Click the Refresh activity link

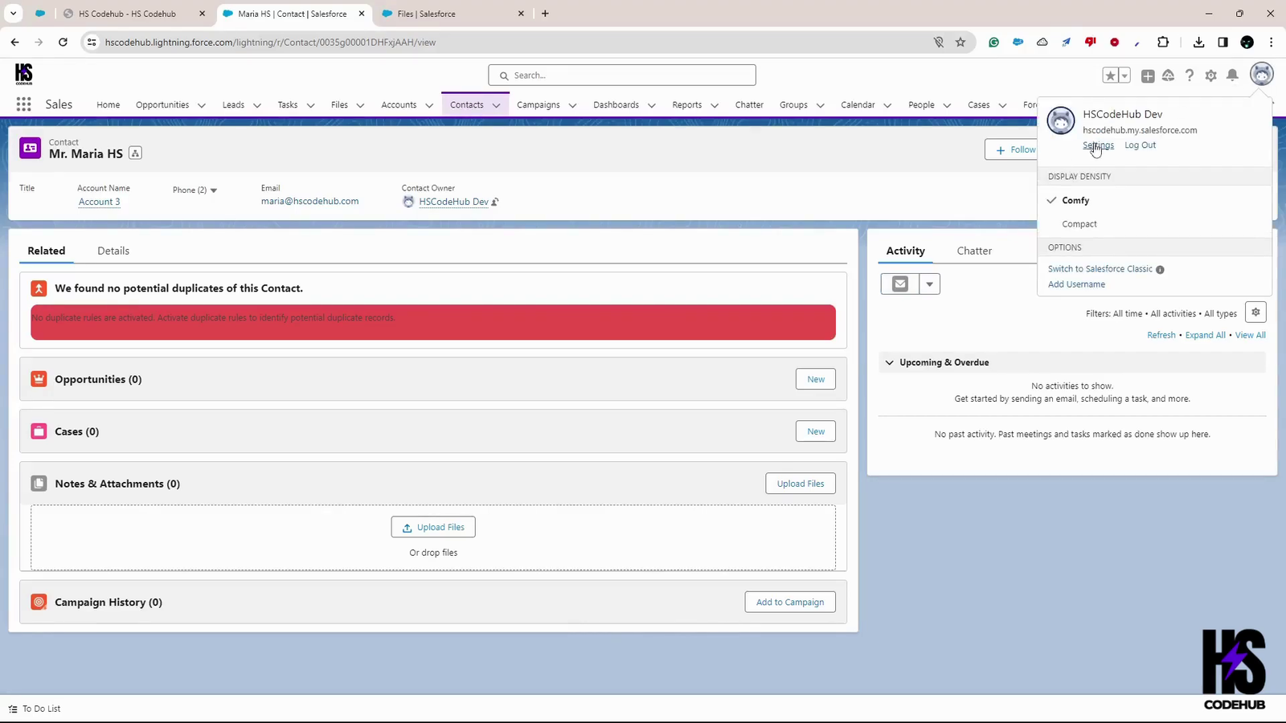point(1161,335)
